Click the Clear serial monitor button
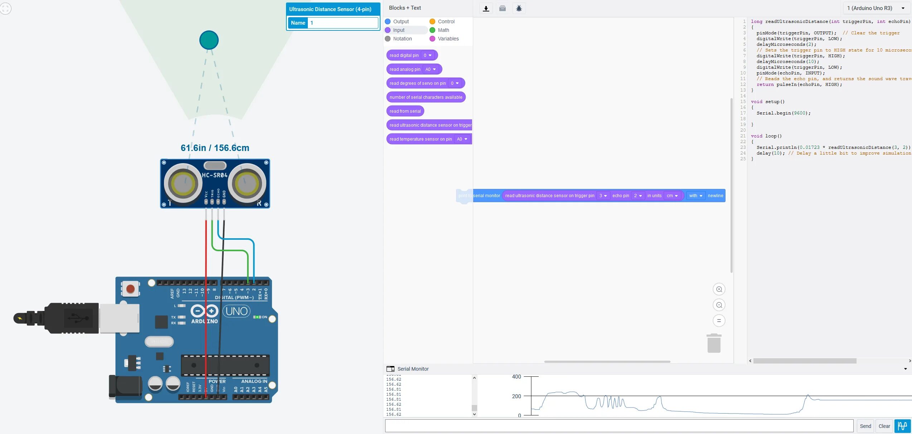Screen dimensions: 912x434 tap(884, 426)
